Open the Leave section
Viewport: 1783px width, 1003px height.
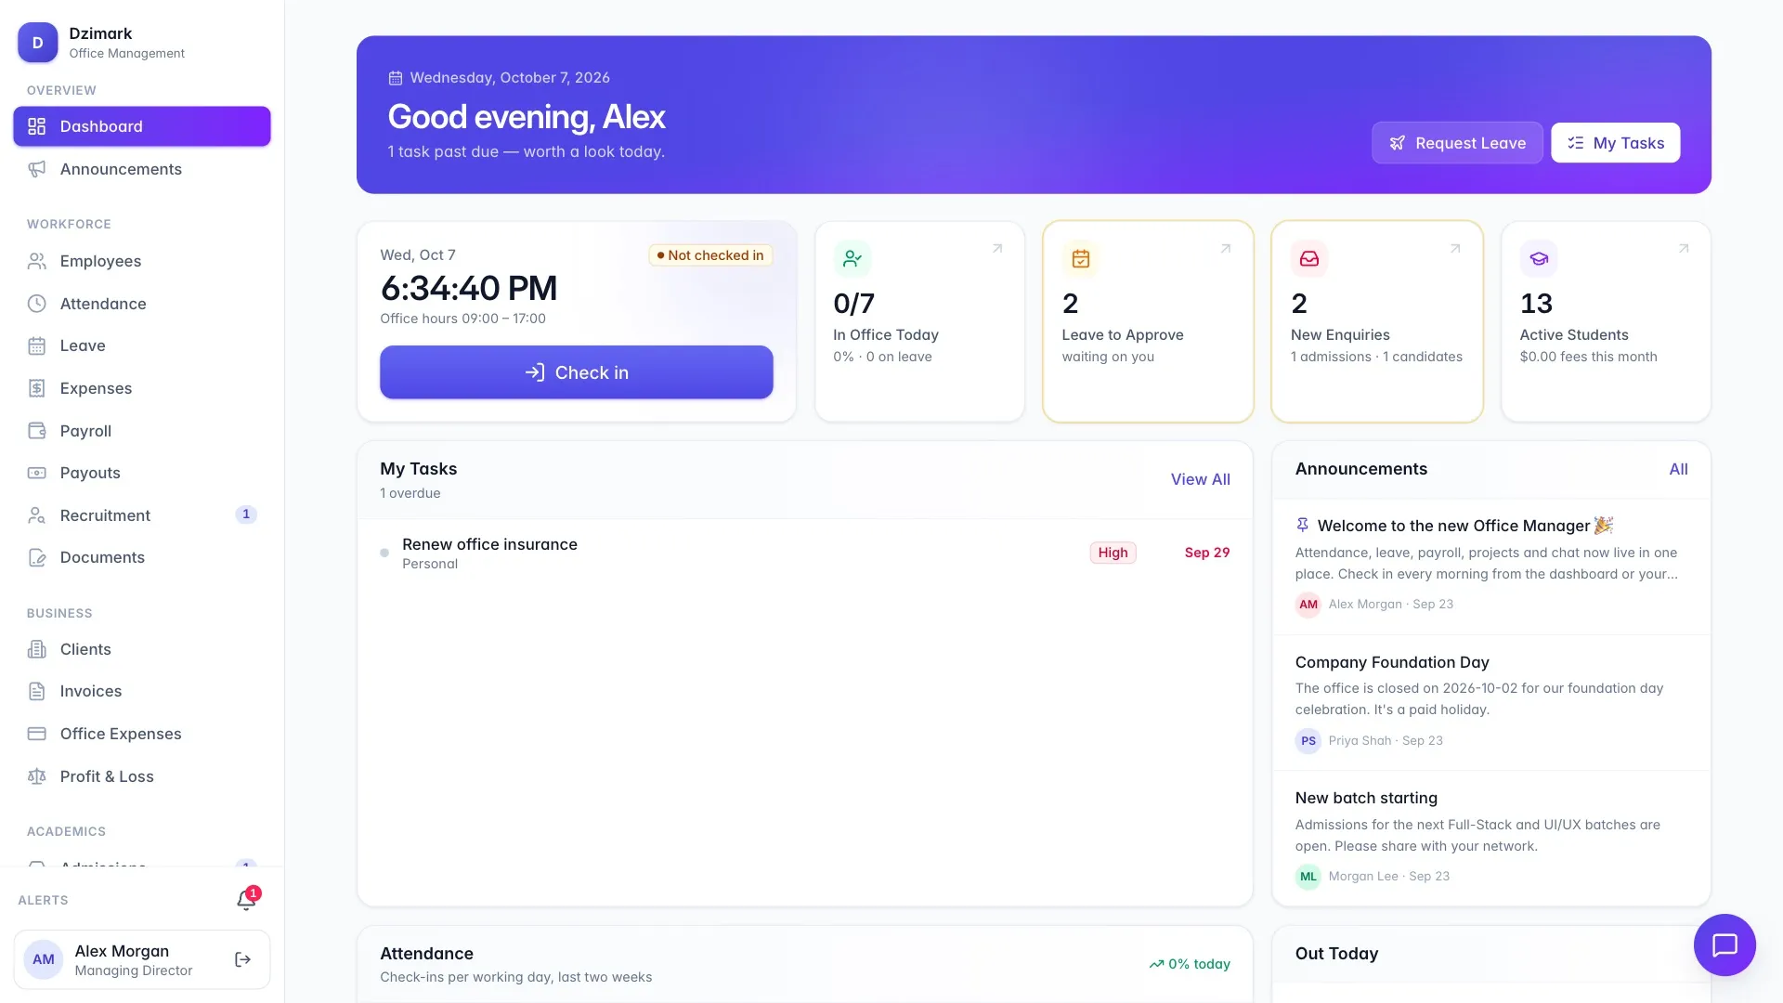142,345
